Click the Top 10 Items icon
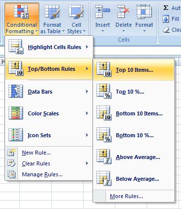The width and height of the screenshot is (181, 209). pyautogui.click(x=104, y=69)
